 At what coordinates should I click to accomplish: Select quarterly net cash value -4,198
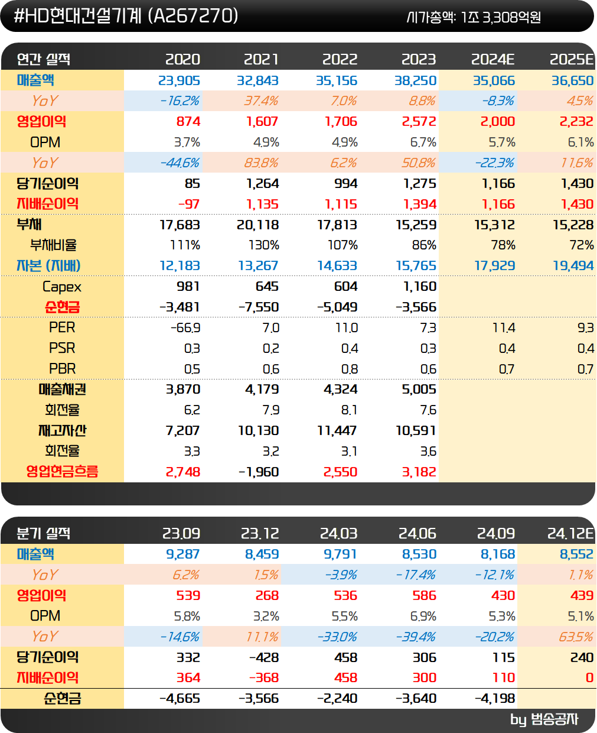pos(495,699)
